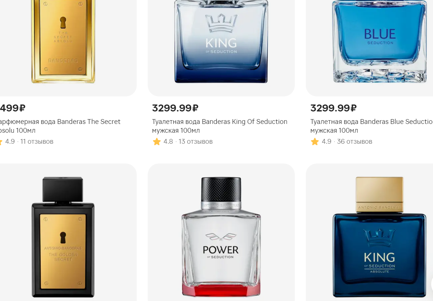The width and height of the screenshot is (433, 301).
Task: Click the 499₽ price of The Secret Absolu
Action: tap(13, 108)
